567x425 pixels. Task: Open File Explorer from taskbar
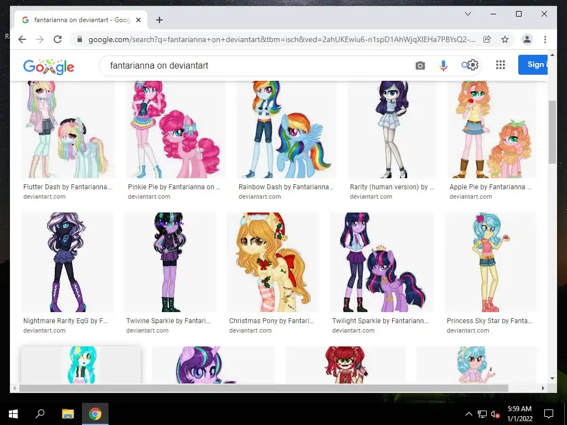[68, 414]
